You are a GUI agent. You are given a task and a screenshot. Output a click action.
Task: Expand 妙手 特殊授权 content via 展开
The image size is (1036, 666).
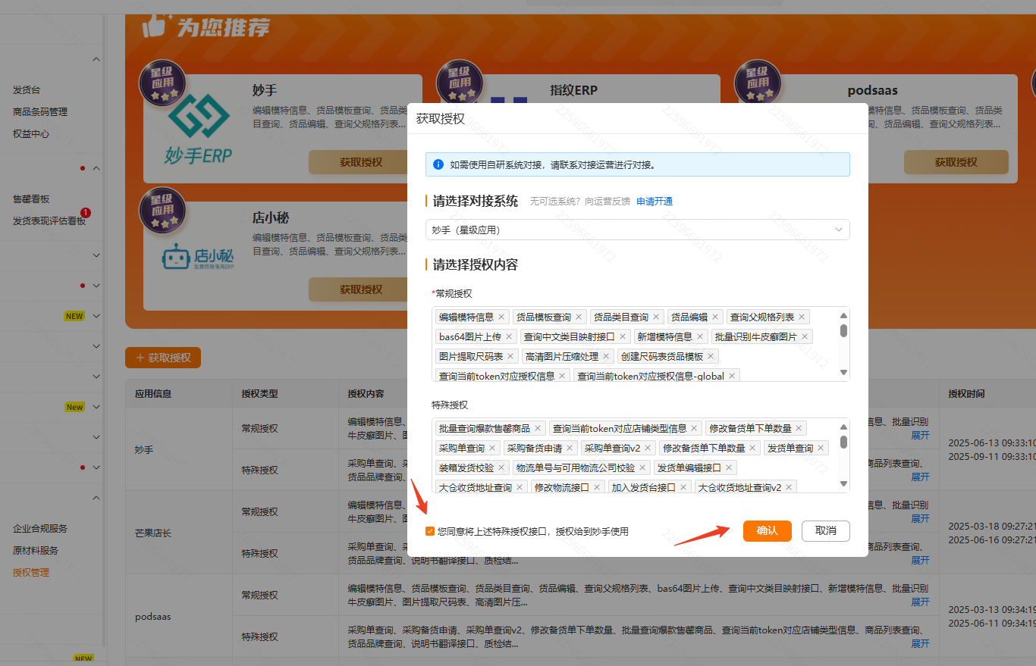920,477
